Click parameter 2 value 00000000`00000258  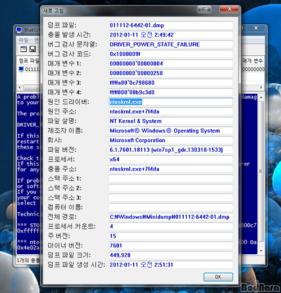click(x=171, y=73)
